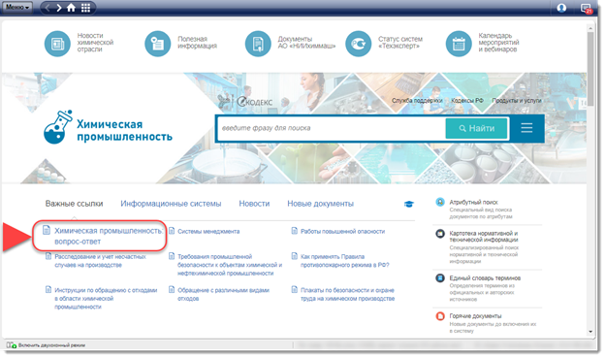Open Требования промышленной безопасности link
The width and height of the screenshot is (605, 358).
[x=230, y=265]
